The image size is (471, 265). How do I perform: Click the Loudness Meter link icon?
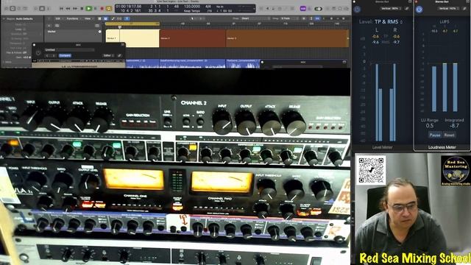click(465, 8)
